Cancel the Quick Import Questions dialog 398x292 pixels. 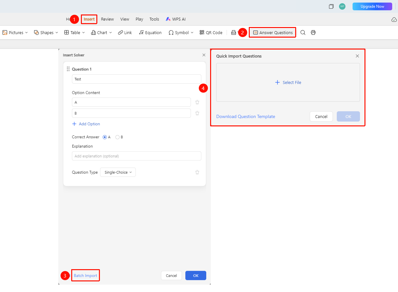pos(321,116)
